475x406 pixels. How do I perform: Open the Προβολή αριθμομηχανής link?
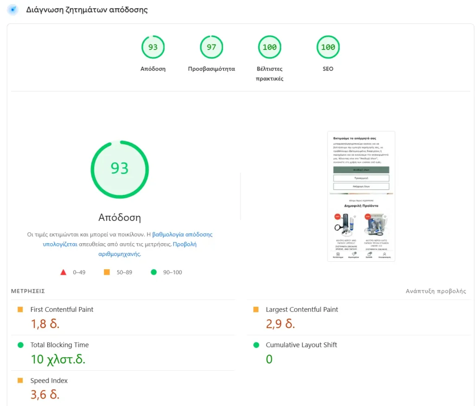point(185,244)
